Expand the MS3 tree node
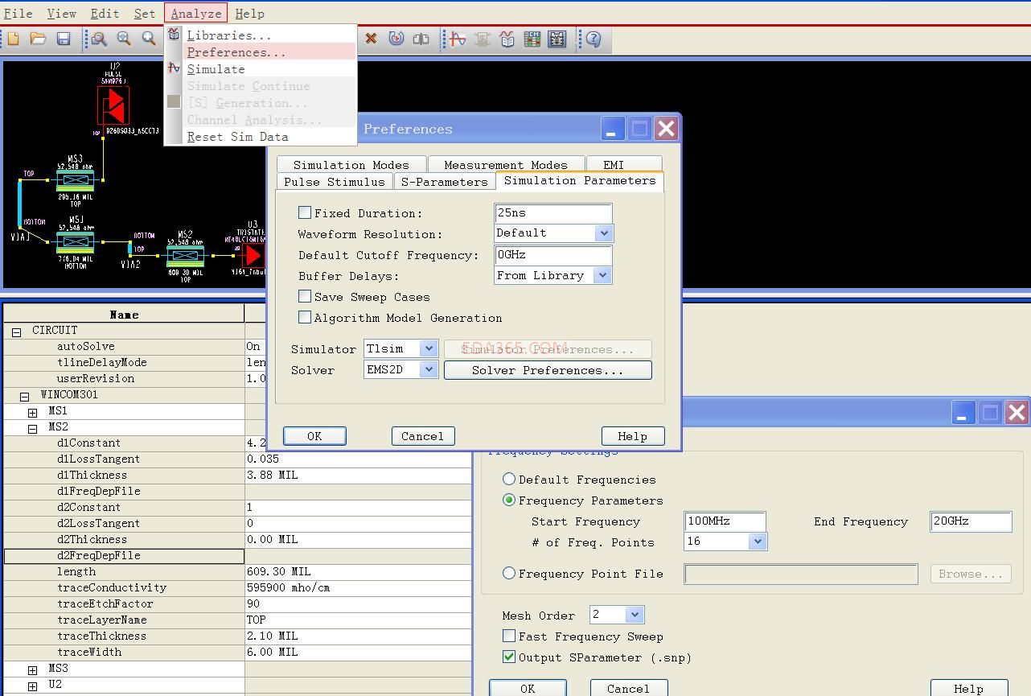1031x696 pixels. [33, 669]
